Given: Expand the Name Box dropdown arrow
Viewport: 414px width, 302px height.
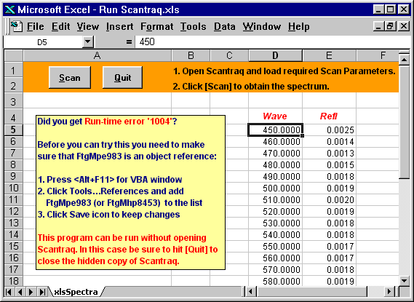Looking at the screenshot, I should click(x=87, y=42).
